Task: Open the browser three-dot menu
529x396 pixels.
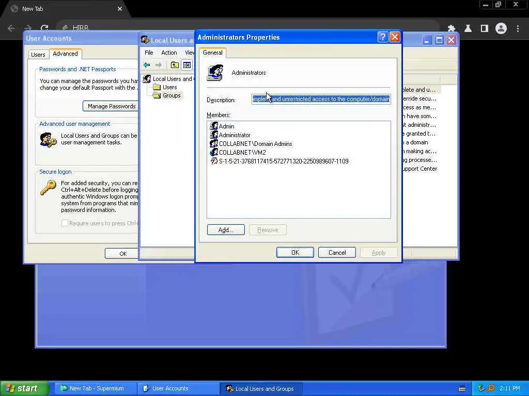Action: [518, 29]
